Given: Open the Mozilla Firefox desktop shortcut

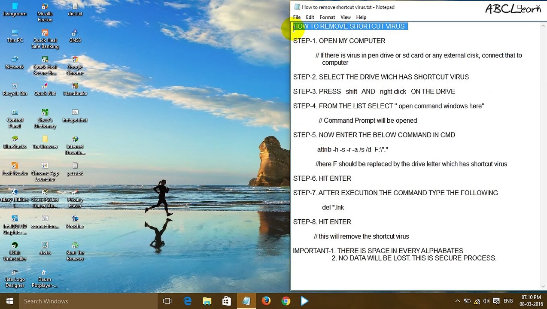Looking at the screenshot, I should (x=45, y=13).
